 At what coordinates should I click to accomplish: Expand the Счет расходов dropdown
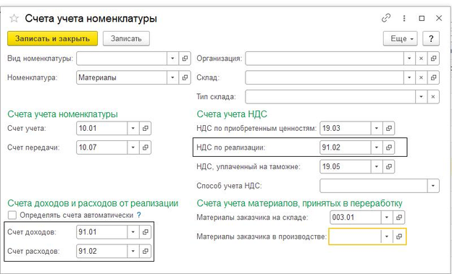click(133, 251)
